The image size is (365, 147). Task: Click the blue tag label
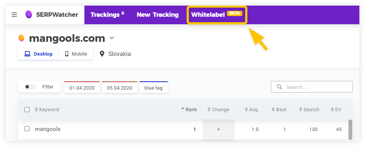153,87
